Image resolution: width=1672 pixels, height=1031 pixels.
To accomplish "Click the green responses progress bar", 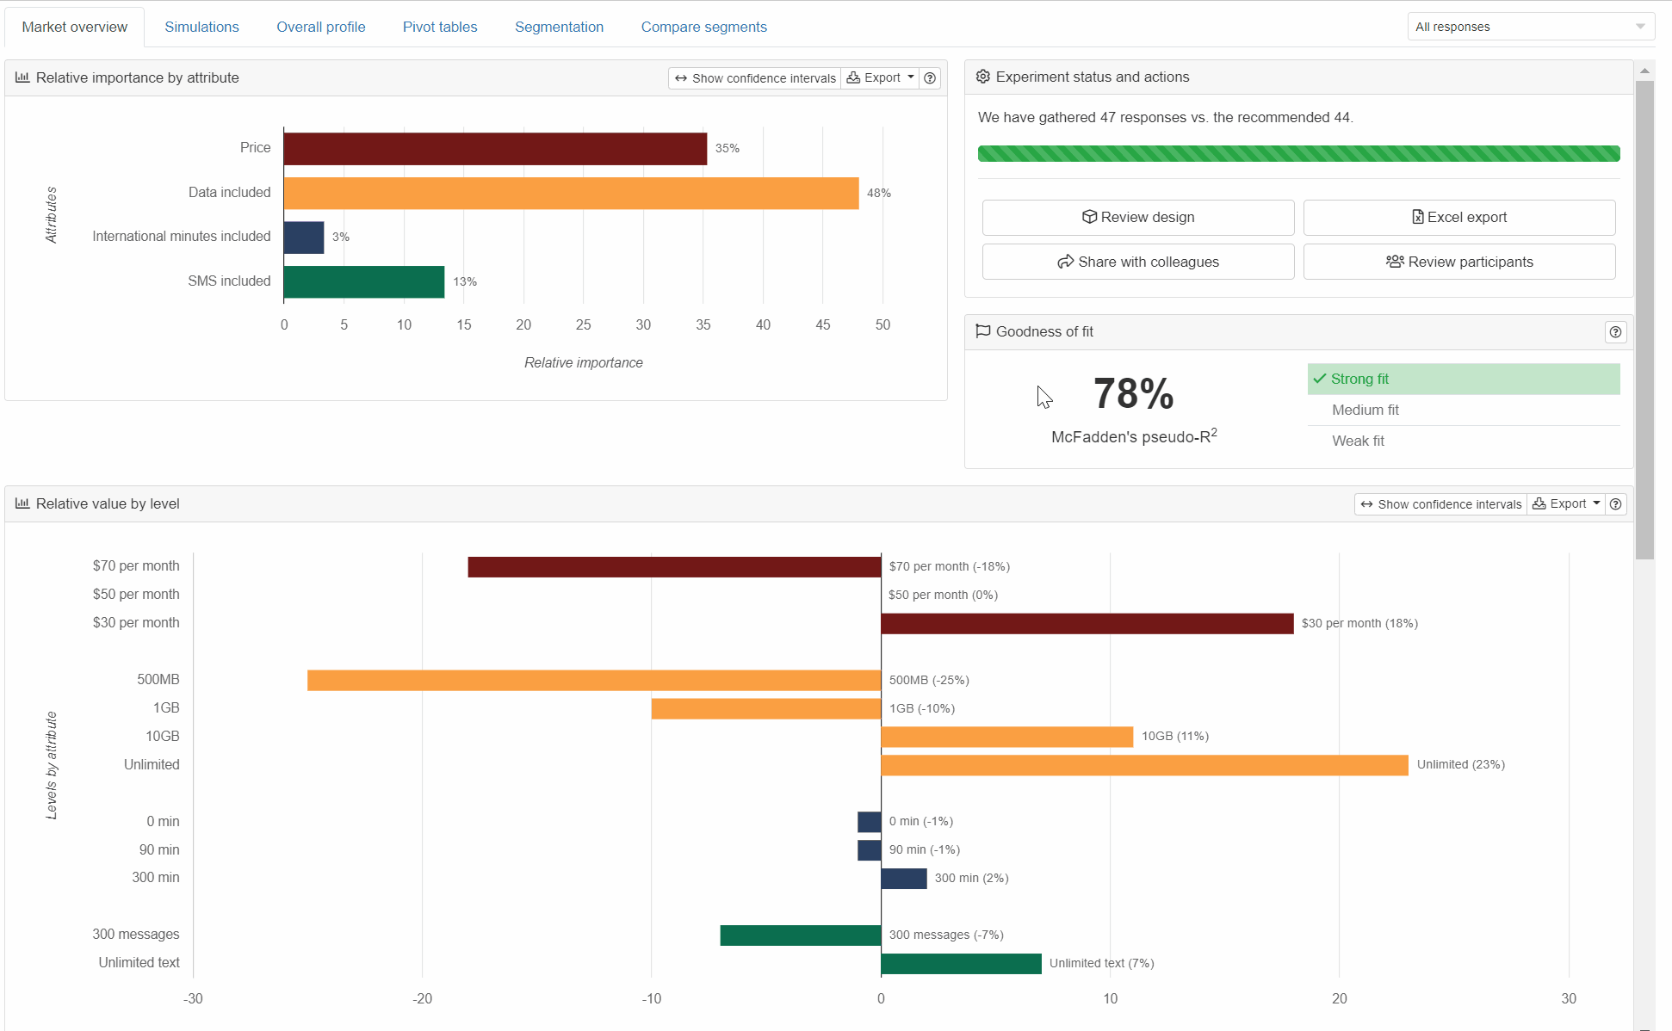I will [1298, 154].
